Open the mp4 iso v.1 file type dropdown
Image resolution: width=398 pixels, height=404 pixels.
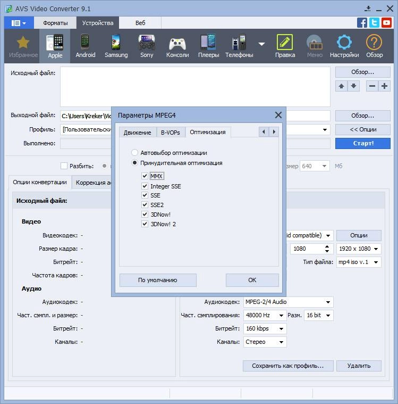pos(359,262)
